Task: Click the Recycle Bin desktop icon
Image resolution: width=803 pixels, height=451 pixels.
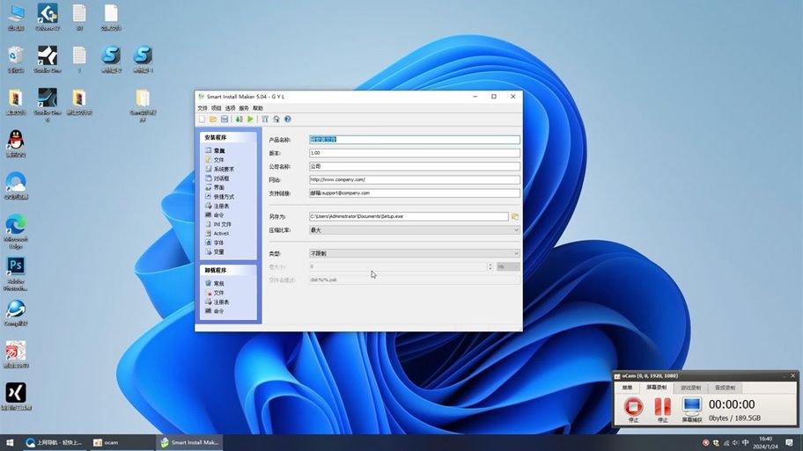Action: pos(16,59)
